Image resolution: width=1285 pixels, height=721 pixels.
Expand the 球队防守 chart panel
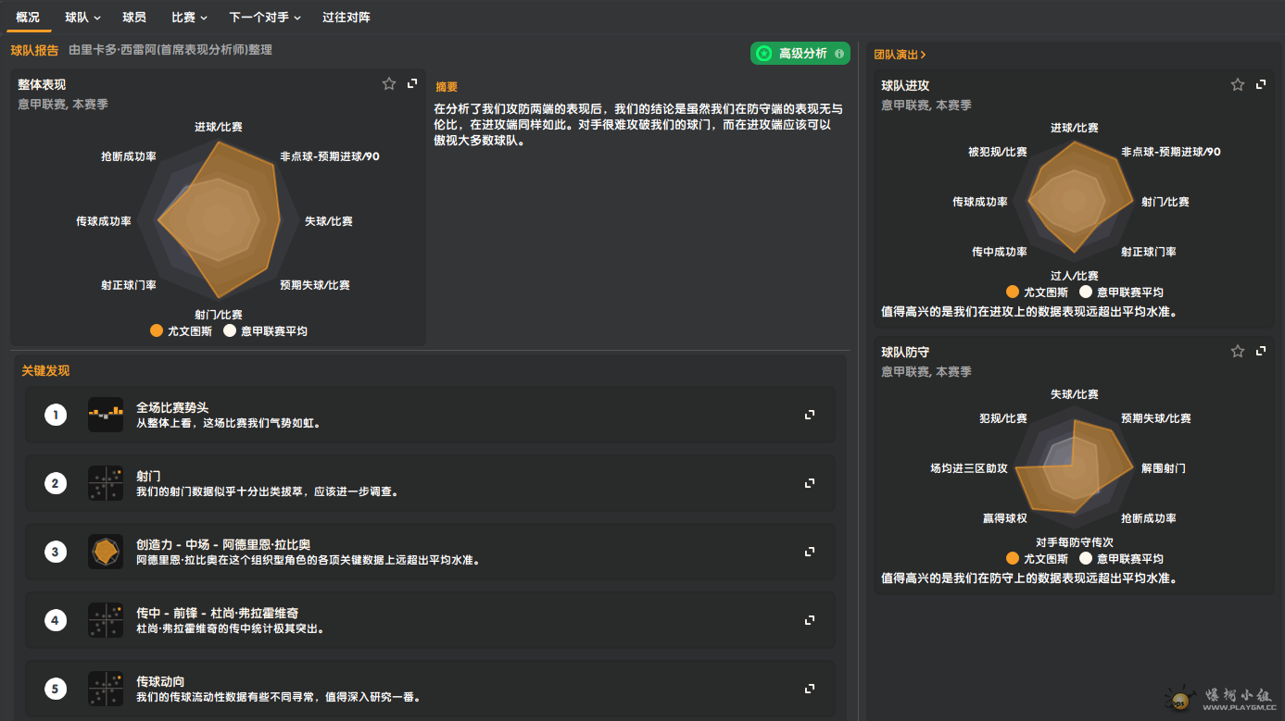point(1261,352)
